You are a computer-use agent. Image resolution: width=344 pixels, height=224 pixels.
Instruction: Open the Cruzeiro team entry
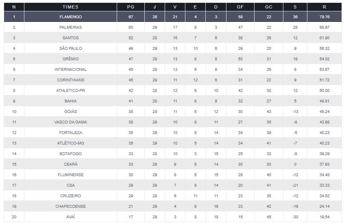70,196
